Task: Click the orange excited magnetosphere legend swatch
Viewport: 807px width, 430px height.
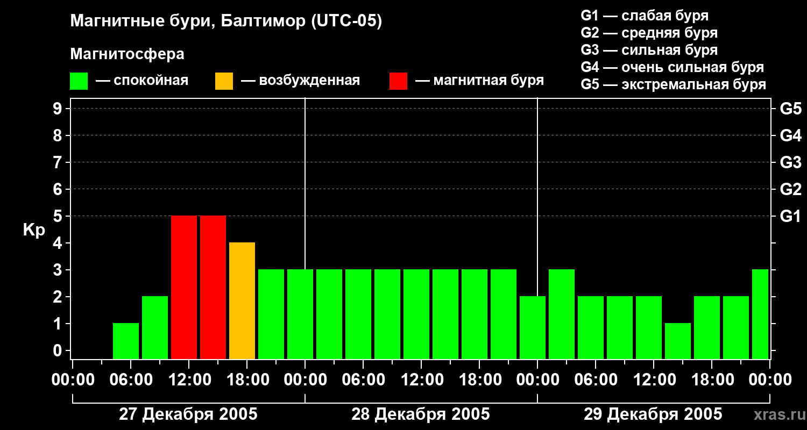Action: point(224,81)
